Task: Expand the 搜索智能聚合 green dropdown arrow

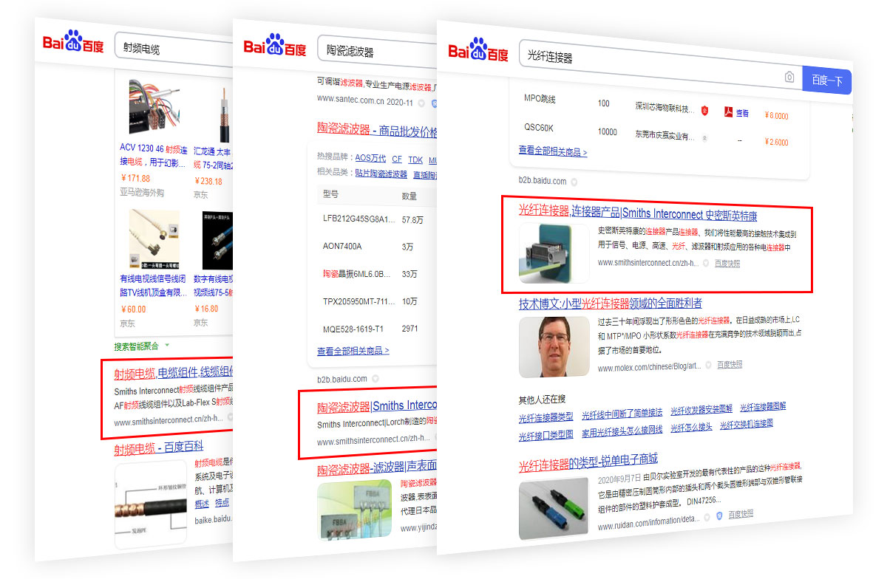Action: pos(167,345)
